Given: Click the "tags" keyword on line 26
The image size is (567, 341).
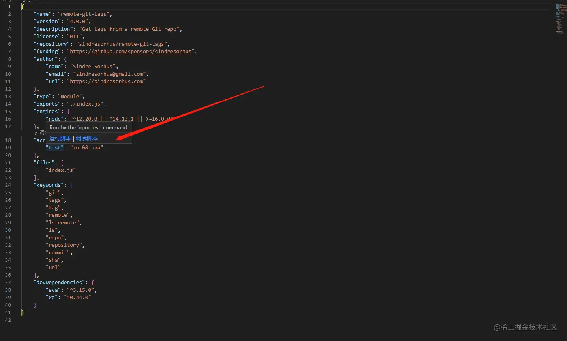Looking at the screenshot, I should pyautogui.click(x=55, y=200).
